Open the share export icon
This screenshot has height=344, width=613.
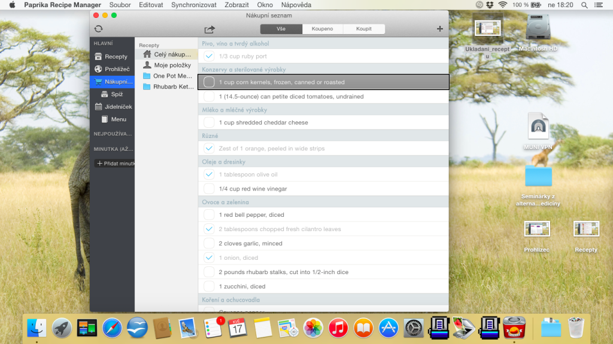pyautogui.click(x=210, y=29)
